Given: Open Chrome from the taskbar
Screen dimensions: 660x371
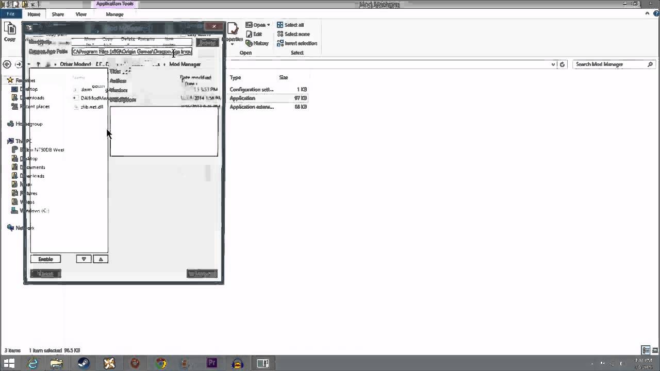Looking at the screenshot, I should (x=161, y=363).
